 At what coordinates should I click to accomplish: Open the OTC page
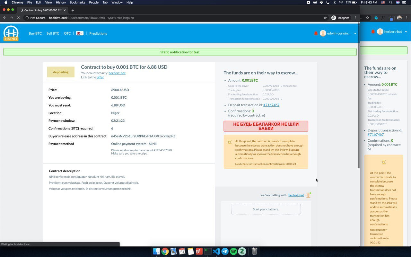pyautogui.click(x=67, y=33)
